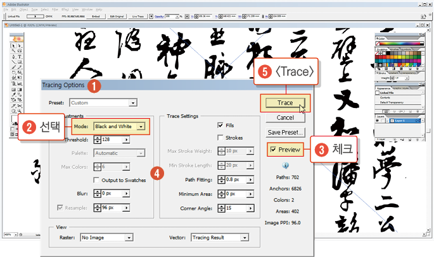This screenshot has height=257, width=434.
Task: Open the Object menu
Action: pyautogui.click(x=24, y=9)
